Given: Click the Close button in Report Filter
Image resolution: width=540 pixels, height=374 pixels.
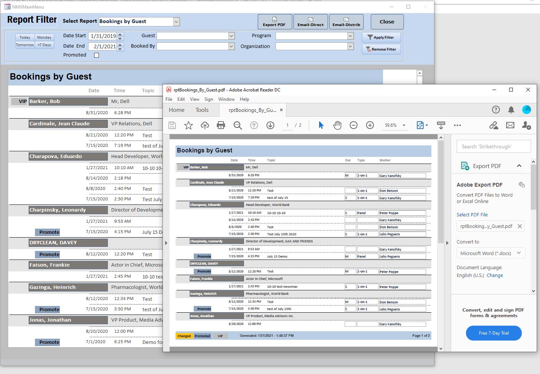Looking at the screenshot, I should 387,22.
